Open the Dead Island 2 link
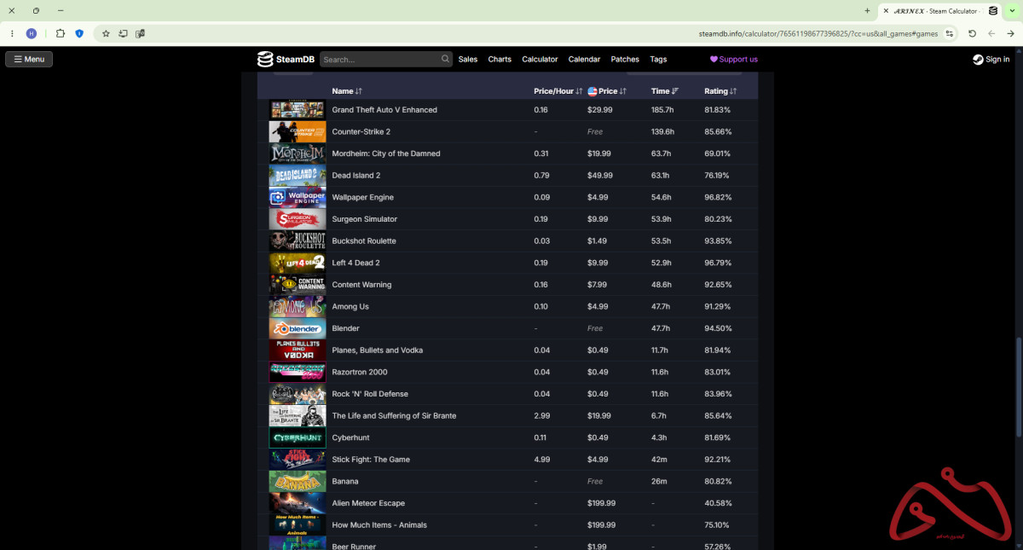Image resolution: width=1023 pixels, height=550 pixels. tap(356, 176)
